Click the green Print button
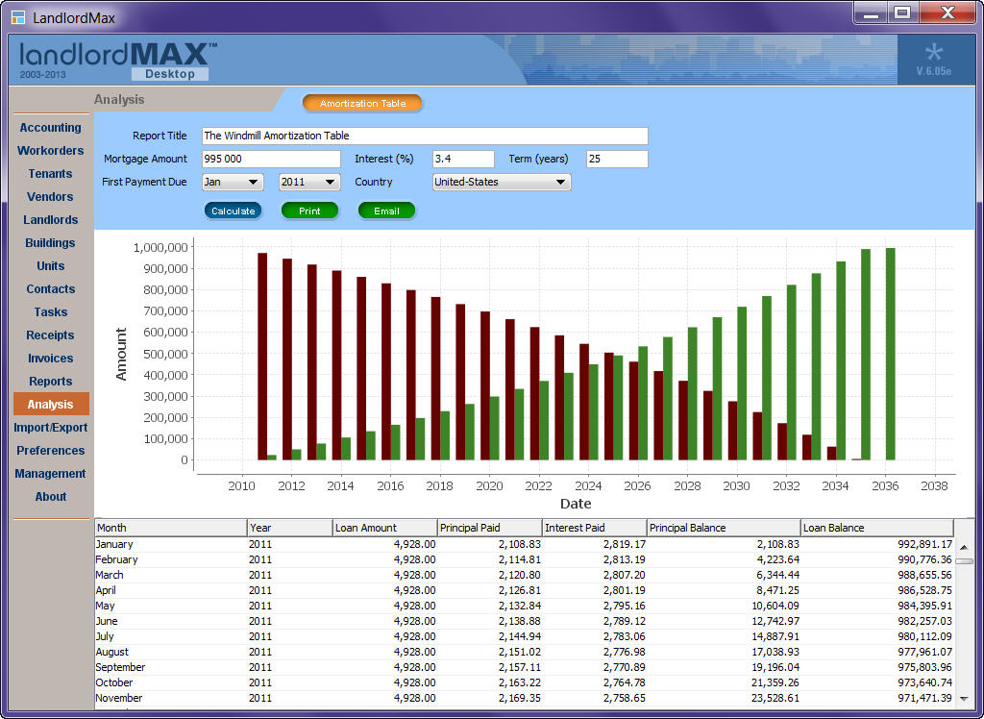The height and width of the screenshot is (719, 984). (309, 211)
